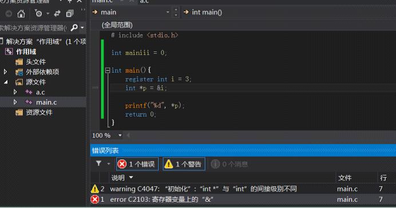The width and height of the screenshot is (396, 208).
Task: Click the magnifier search icon in Solution Explorer
Action: tap(74, 27)
